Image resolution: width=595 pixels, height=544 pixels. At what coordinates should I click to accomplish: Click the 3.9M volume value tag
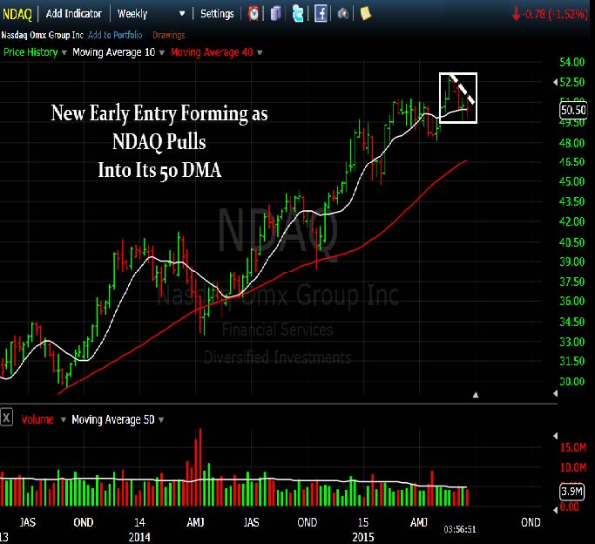click(571, 492)
